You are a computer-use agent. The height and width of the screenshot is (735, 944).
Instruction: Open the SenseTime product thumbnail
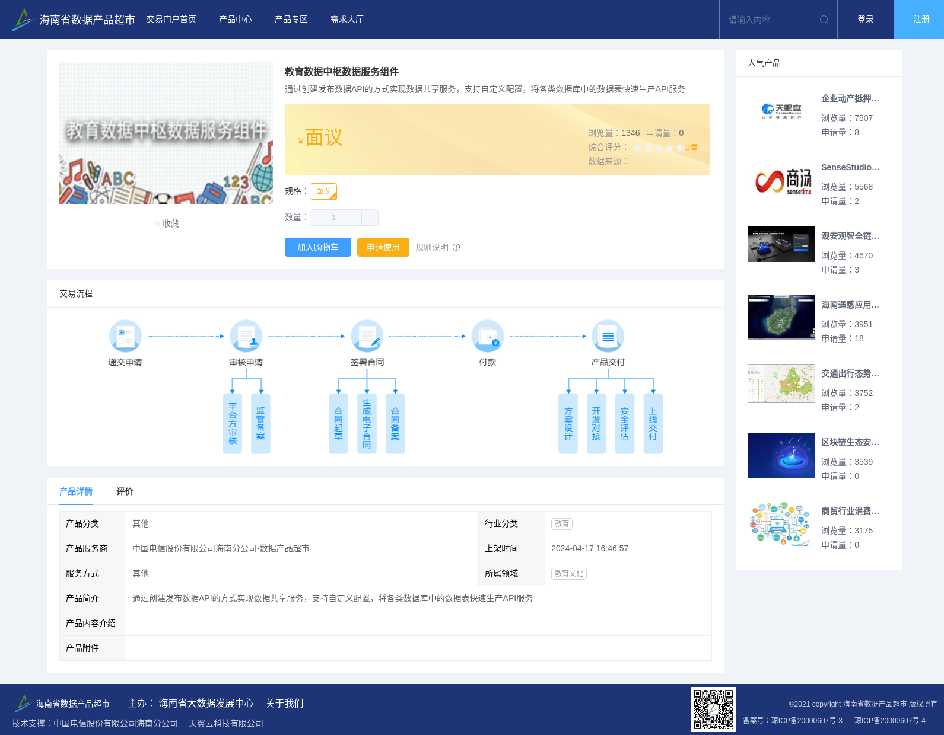[781, 180]
